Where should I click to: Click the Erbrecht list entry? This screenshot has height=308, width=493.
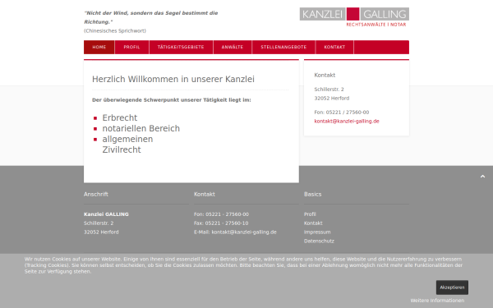click(120, 117)
